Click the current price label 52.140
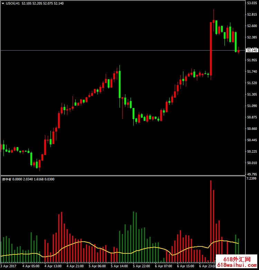Screen dimensions: 259x270 pyautogui.click(x=252, y=51)
